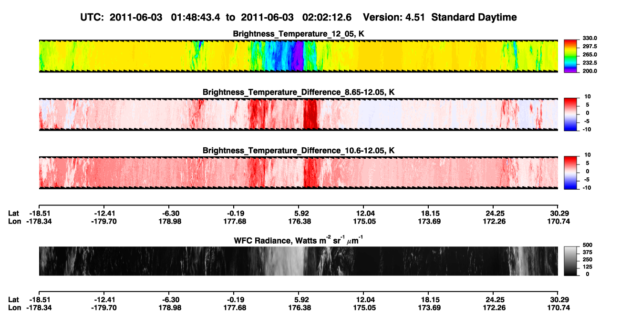The image size is (620, 318).
Task: Click the start time '01:48:43.4' in header
Action: (x=196, y=17)
